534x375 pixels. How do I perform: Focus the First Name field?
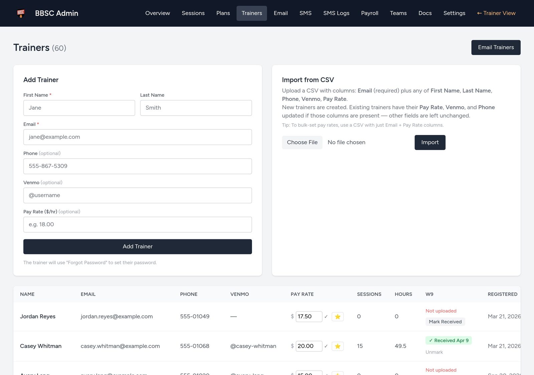click(79, 108)
